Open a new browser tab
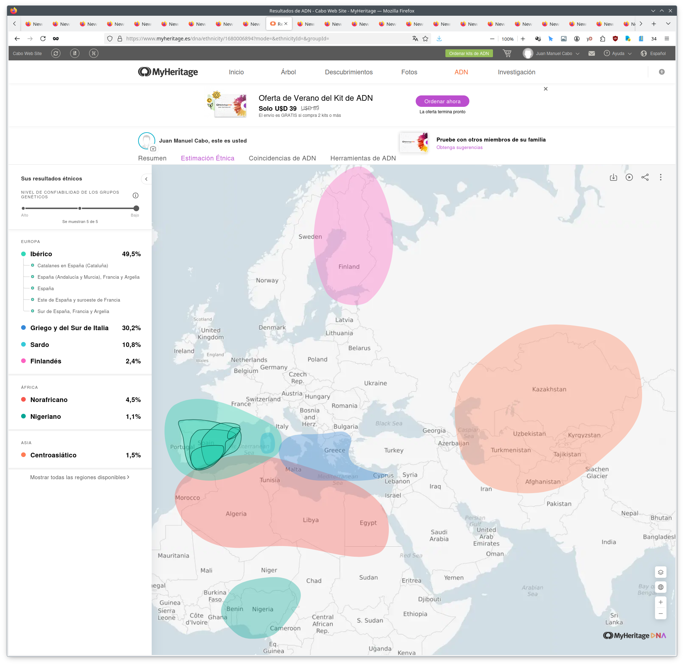This screenshot has height=665, width=684. (654, 24)
